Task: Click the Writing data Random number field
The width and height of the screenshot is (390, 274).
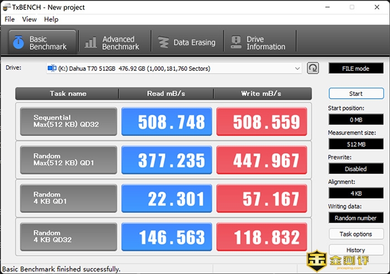Action: (x=356, y=218)
